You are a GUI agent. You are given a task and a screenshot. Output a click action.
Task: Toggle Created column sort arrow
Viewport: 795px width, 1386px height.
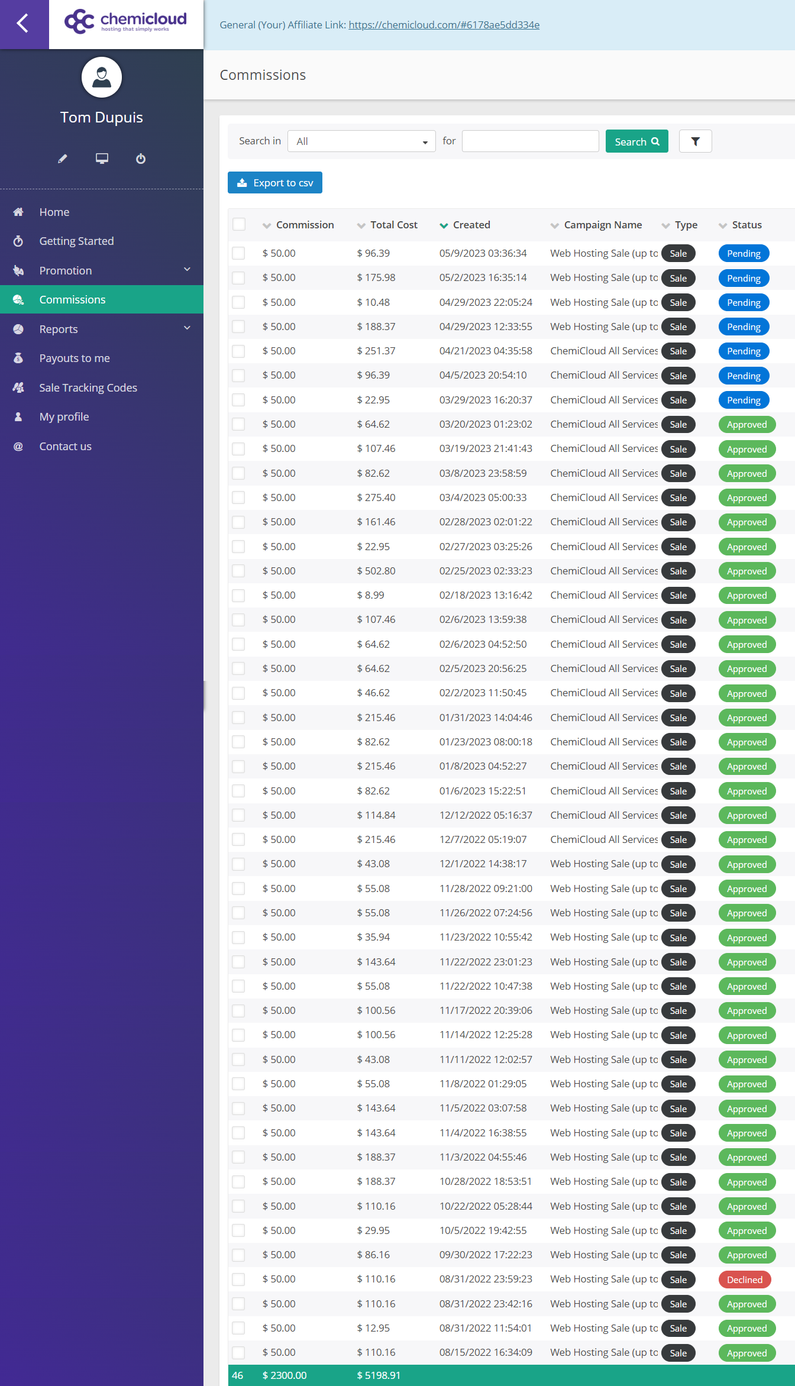(x=444, y=225)
